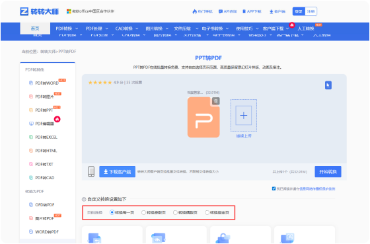Click the five-star rating
This screenshot has width=370, height=244.
[x=100, y=83]
